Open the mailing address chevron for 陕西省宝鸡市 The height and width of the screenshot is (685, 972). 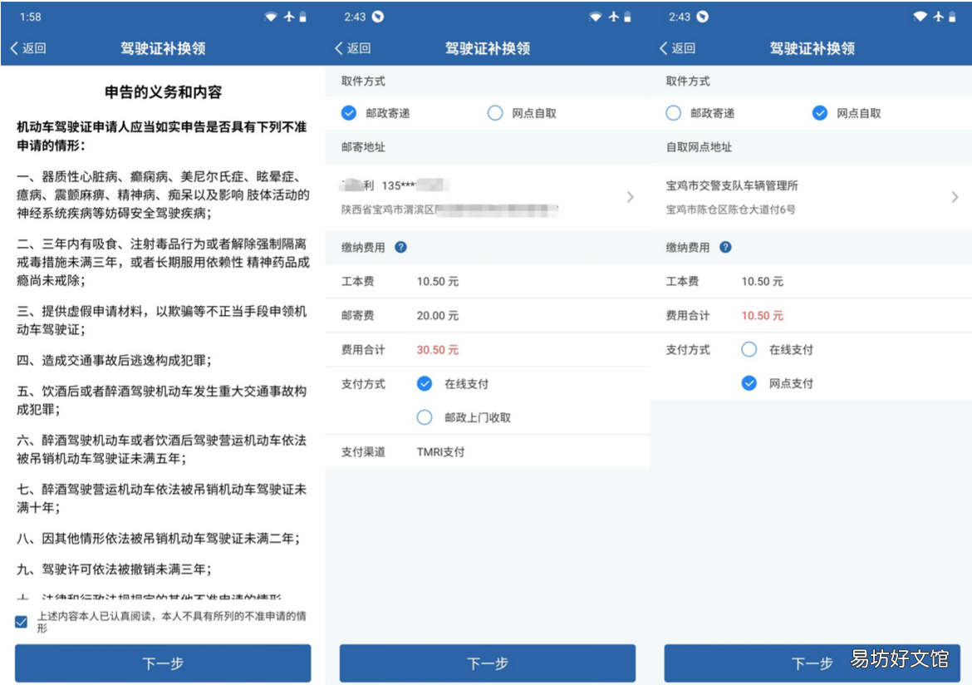(x=631, y=197)
